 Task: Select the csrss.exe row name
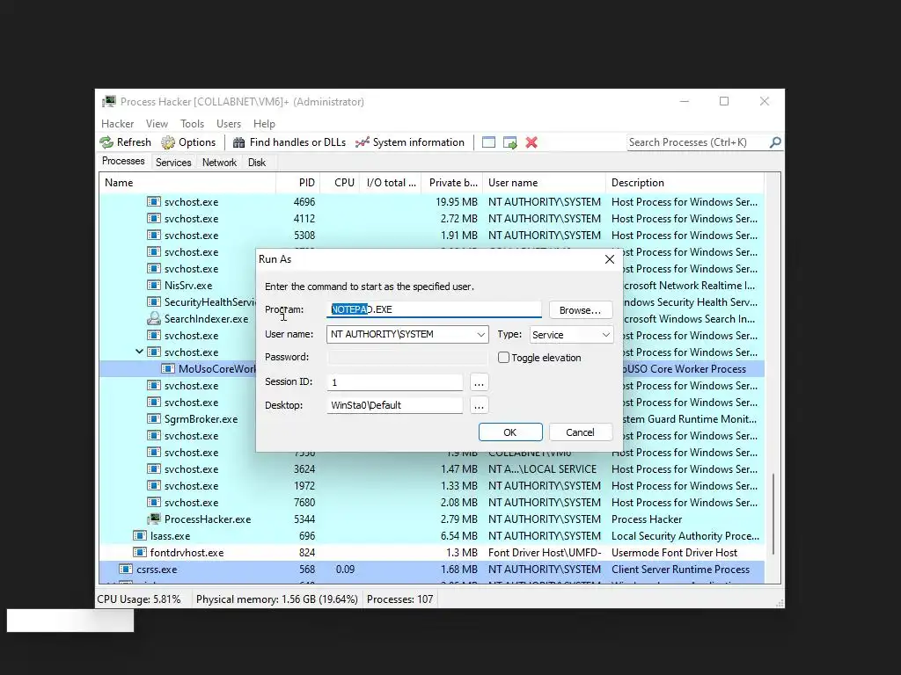tap(157, 570)
